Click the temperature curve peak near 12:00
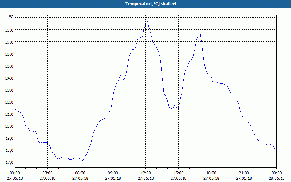Viewport: 291px width, 182px height. point(148,22)
